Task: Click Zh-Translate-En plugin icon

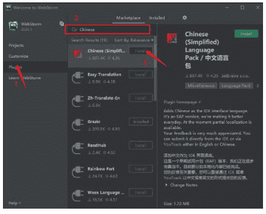Action: click(77, 101)
